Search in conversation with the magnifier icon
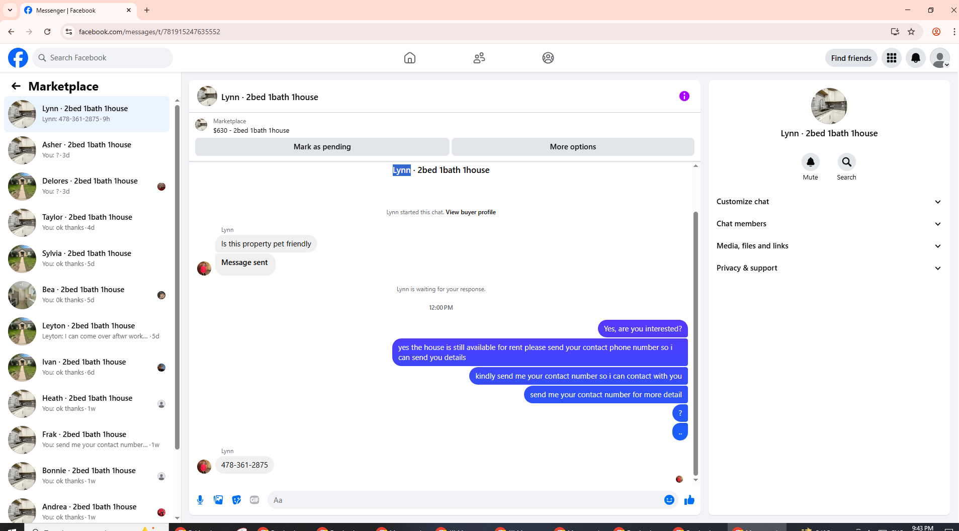 (847, 162)
